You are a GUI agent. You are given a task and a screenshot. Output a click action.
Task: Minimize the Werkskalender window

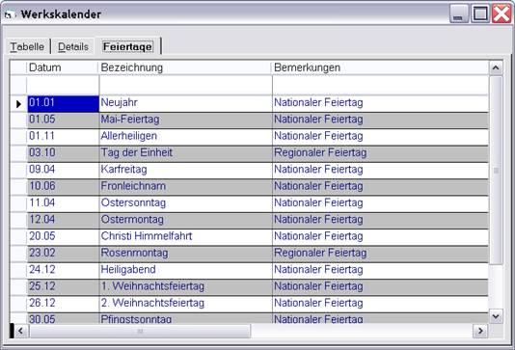458,13
